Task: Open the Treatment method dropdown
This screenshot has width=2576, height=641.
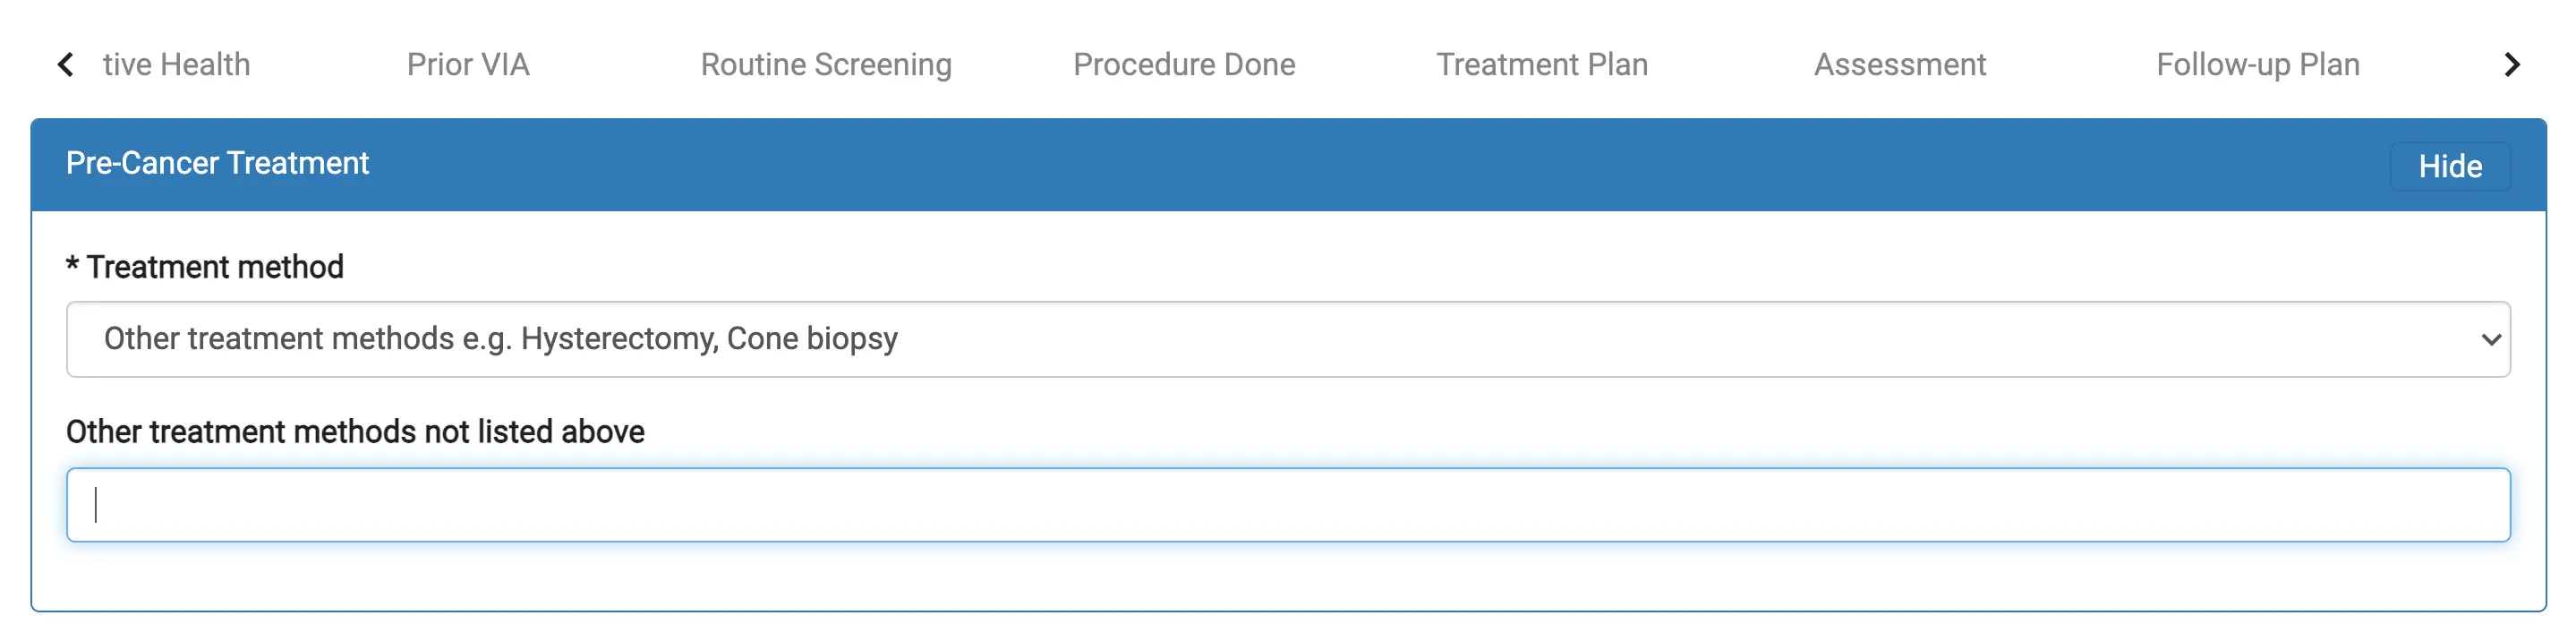Action: pyautogui.click(x=1288, y=339)
